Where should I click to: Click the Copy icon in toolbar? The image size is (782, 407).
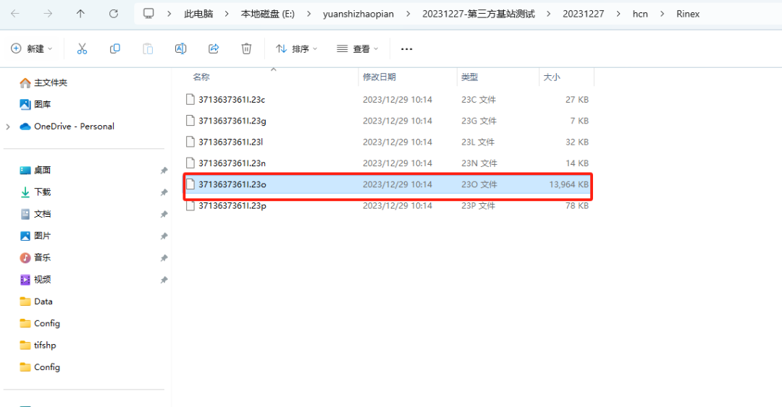coord(114,48)
